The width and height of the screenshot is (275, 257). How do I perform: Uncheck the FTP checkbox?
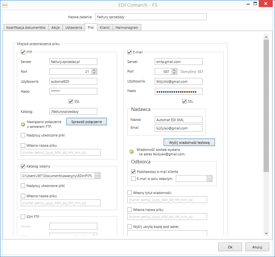click(x=23, y=52)
